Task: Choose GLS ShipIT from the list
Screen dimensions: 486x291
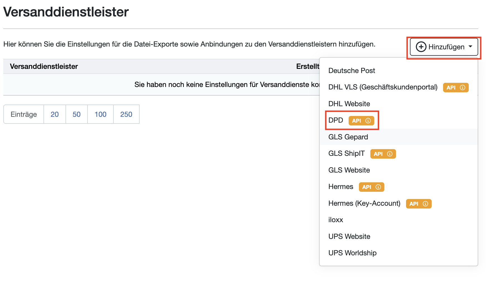Action: pos(398,154)
